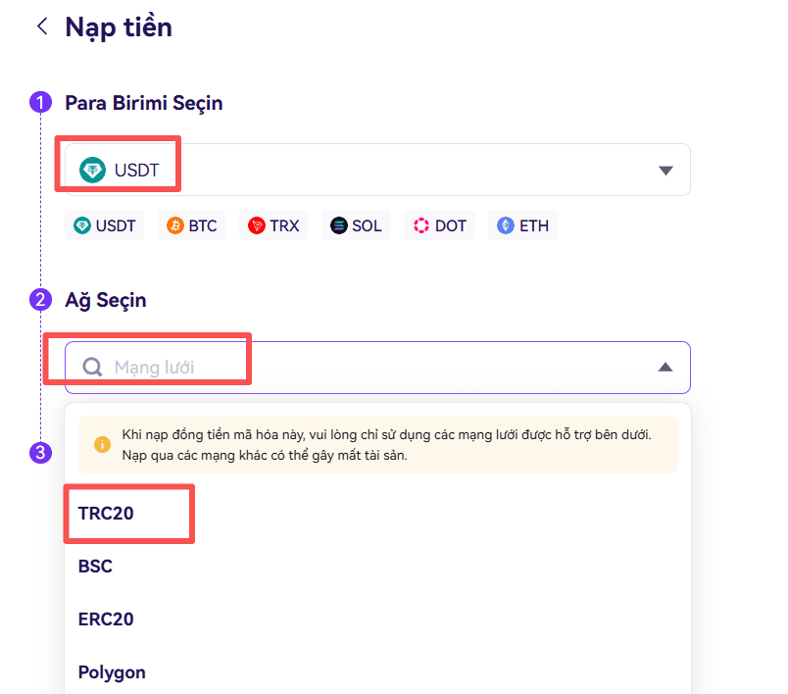This screenshot has width=788, height=694.
Task: Click the magnifier search icon
Action: (92, 367)
